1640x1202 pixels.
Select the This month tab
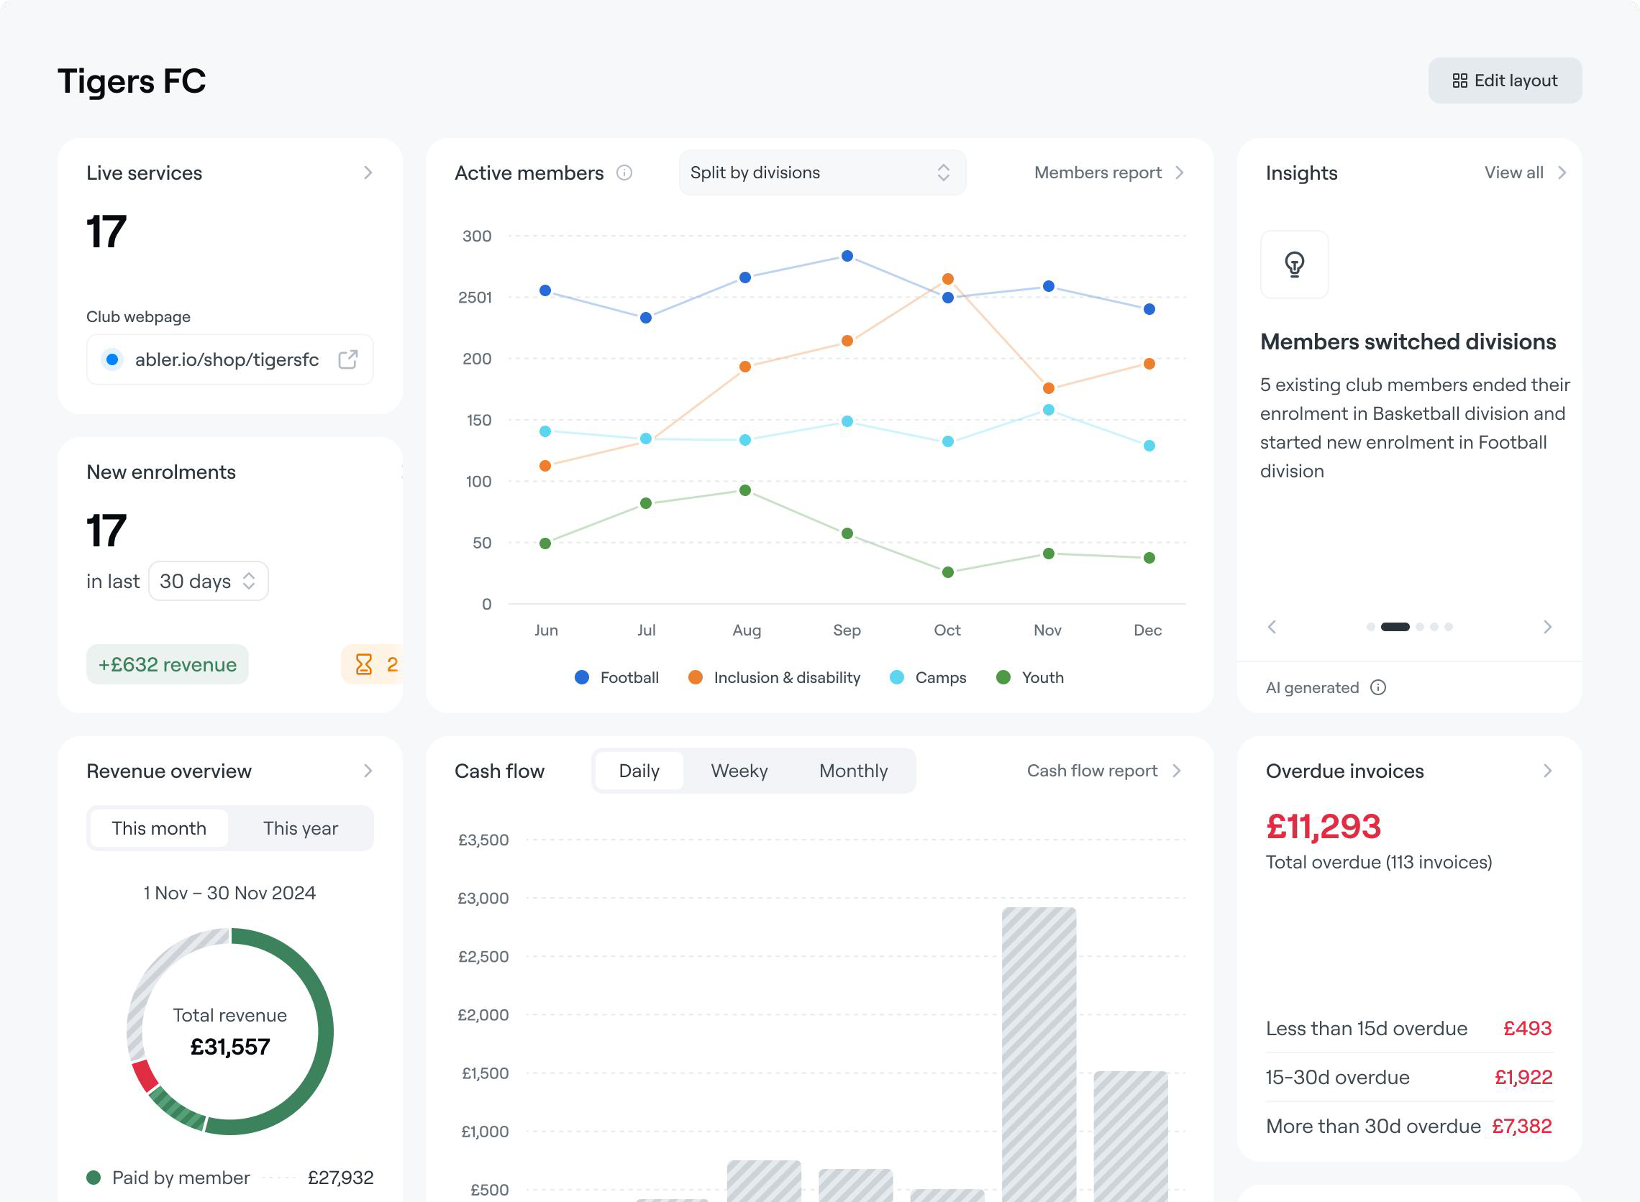pyautogui.click(x=159, y=829)
